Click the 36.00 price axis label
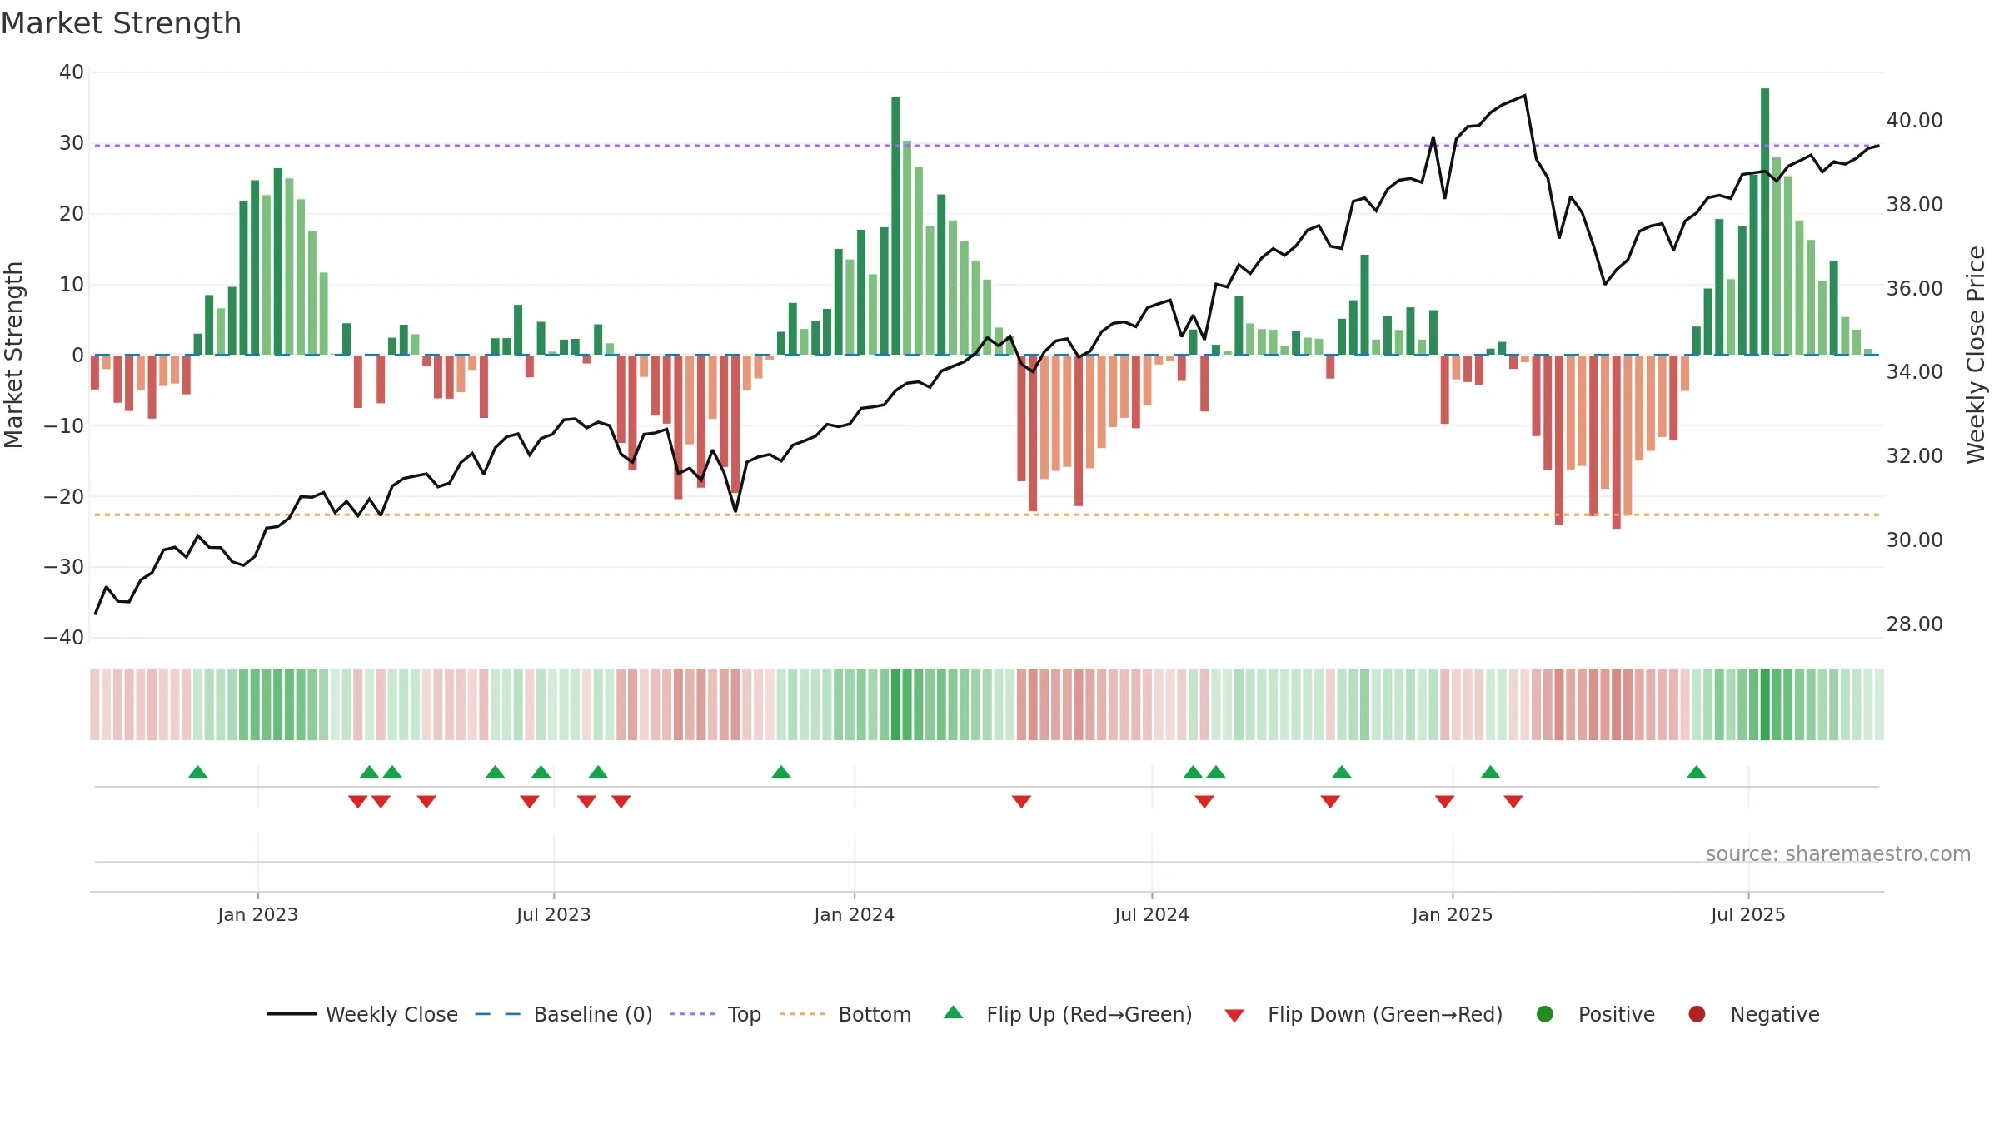The image size is (1999, 1124). pyautogui.click(x=1914, y=288)
